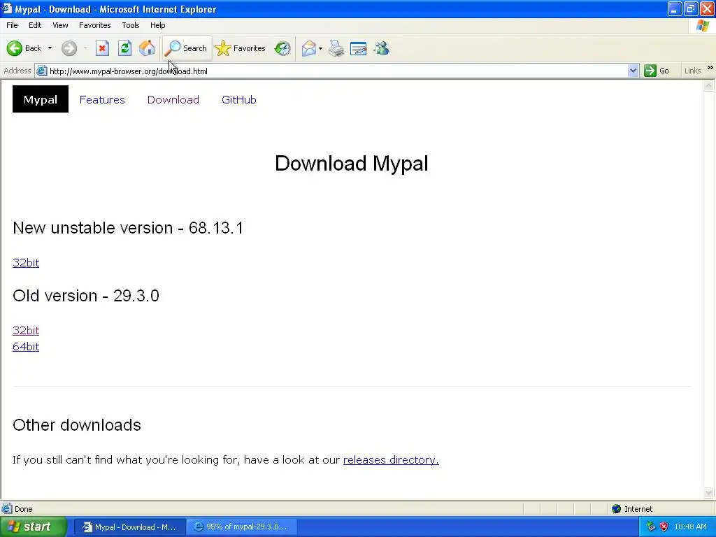
Task: Download the 64bit old version
Action: [26, 347]
